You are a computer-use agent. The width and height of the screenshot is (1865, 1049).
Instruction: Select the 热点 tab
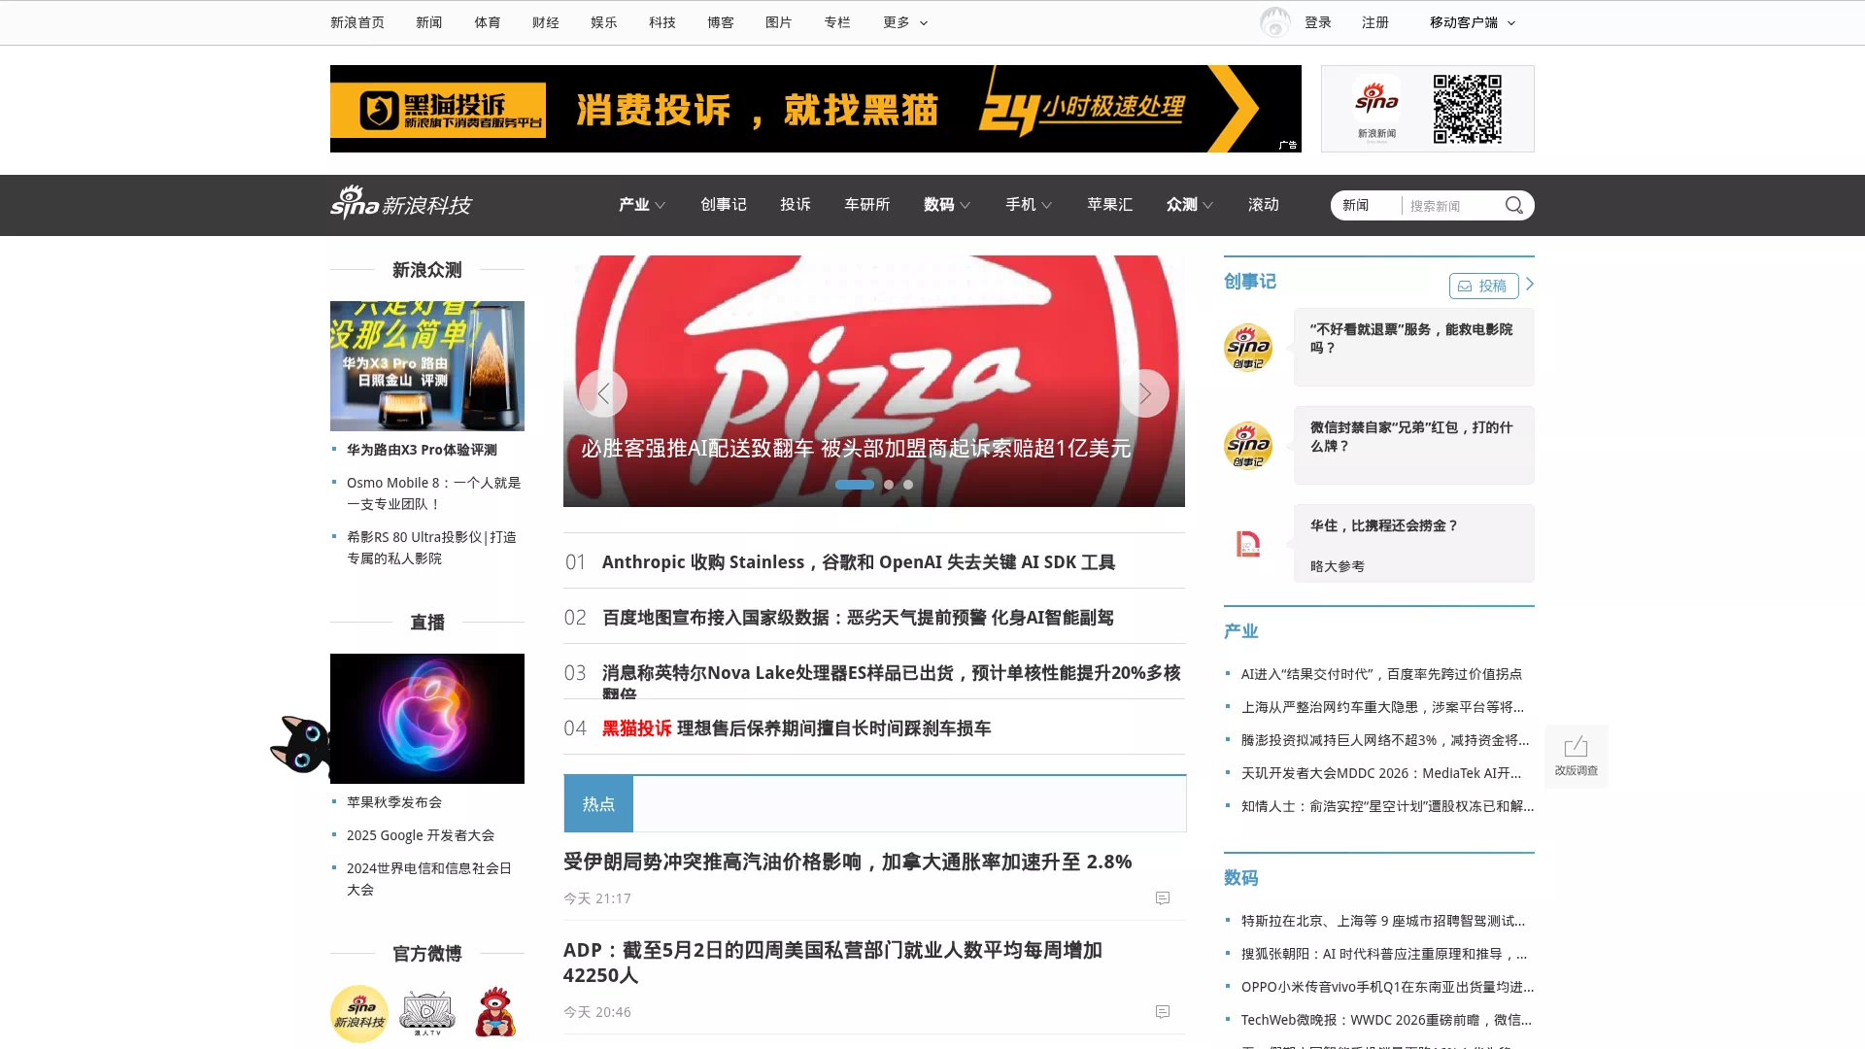coord(598,804)
